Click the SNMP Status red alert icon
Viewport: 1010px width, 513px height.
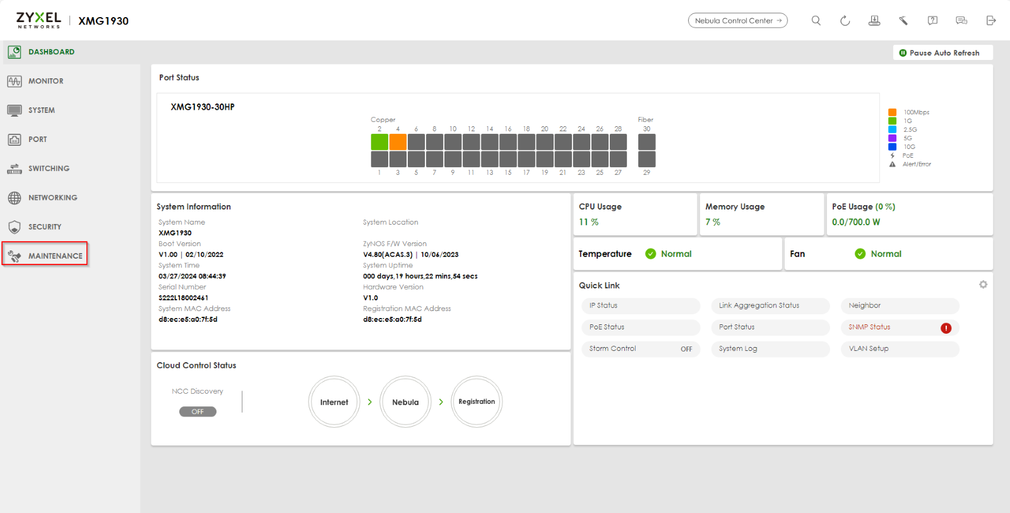[x=946, y=327]
